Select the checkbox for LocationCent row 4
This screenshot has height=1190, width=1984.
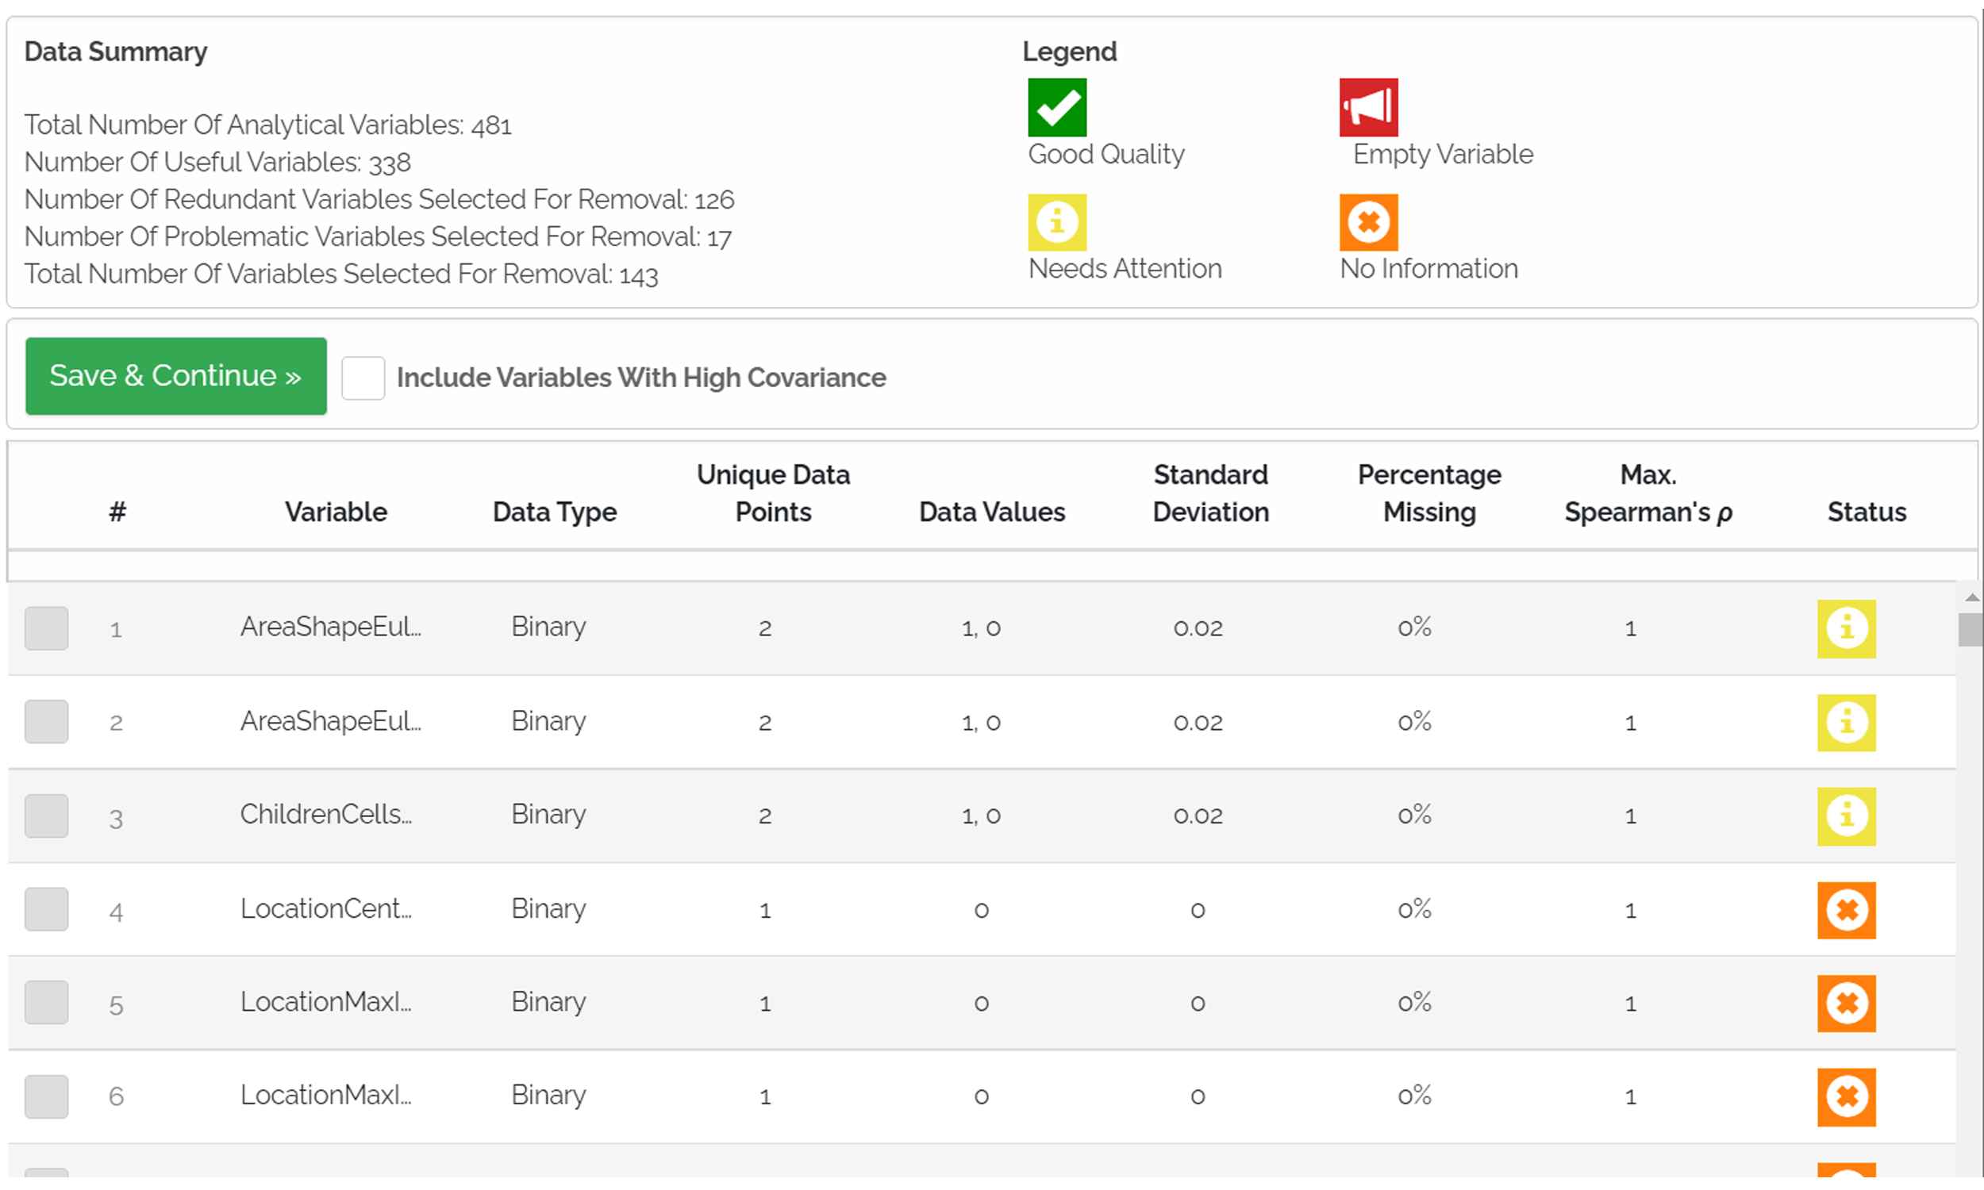tap(47, 909)
